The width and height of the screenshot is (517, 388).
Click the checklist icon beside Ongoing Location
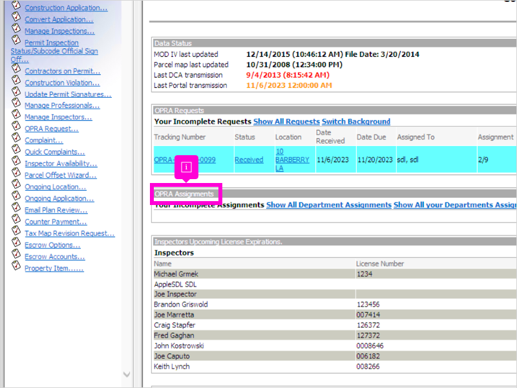pyautogui.click(x=16, y=184)
